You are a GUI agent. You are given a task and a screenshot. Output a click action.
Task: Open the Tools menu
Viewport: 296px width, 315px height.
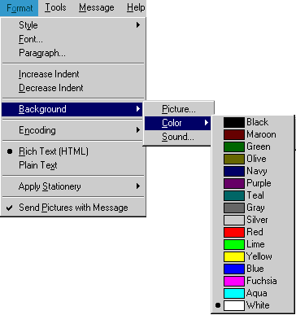tap(55, 8)
